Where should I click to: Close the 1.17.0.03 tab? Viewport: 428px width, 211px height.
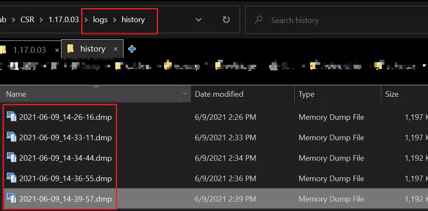point(57,50)
